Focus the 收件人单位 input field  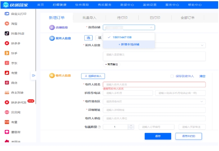point(154,118)
